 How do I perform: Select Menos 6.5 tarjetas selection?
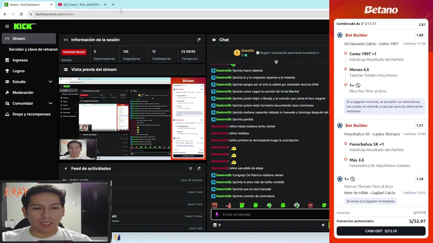click(x=359, y=70)
